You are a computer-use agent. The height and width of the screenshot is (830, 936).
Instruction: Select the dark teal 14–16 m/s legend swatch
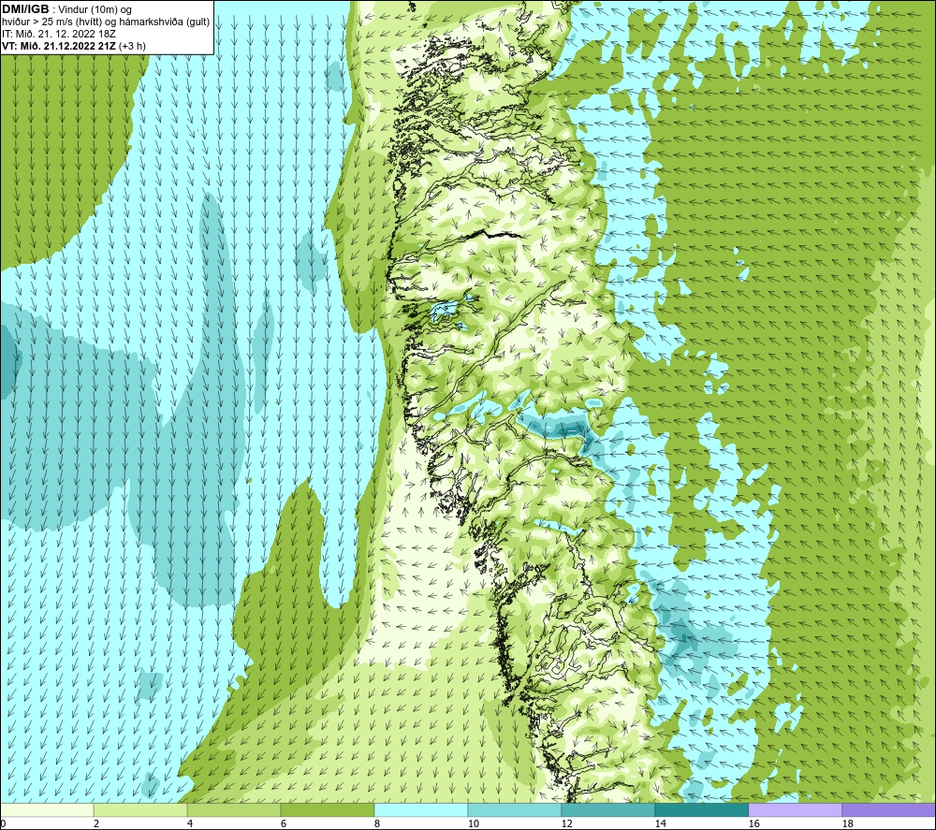701,810
